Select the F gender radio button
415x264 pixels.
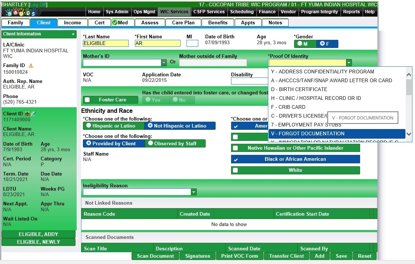click(x=322, y=44)
